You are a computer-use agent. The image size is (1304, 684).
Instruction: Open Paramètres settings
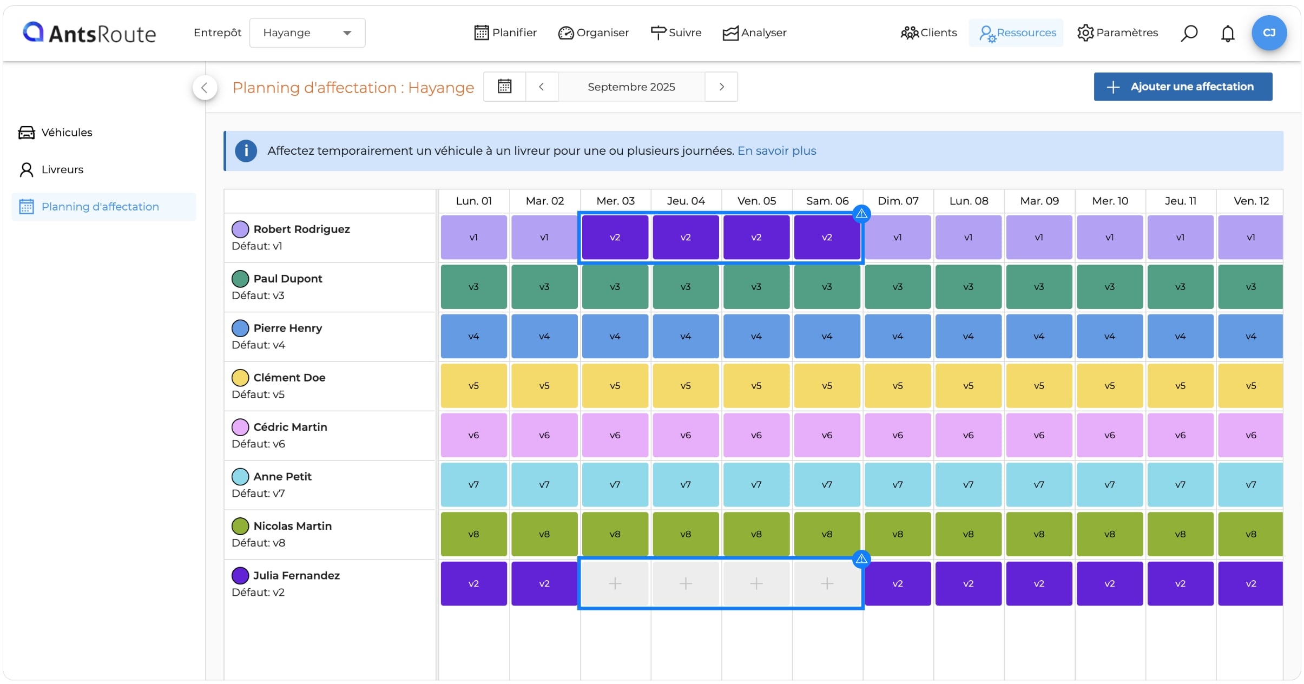pos(1117,32)
